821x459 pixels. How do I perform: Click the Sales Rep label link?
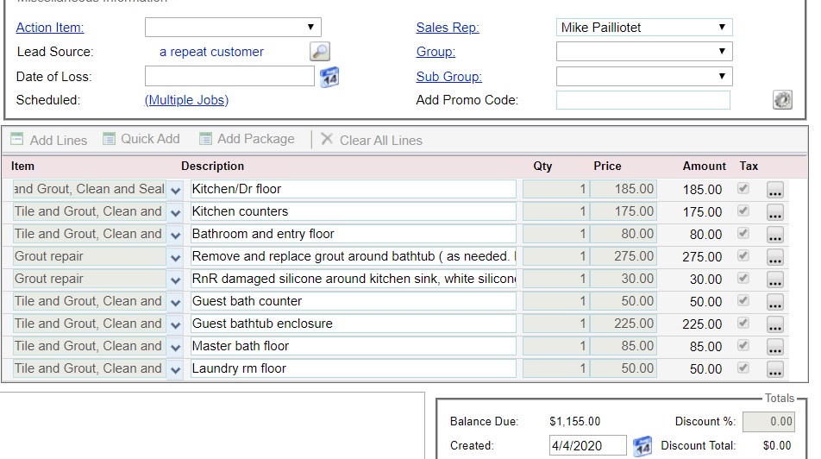click(448, 28)
